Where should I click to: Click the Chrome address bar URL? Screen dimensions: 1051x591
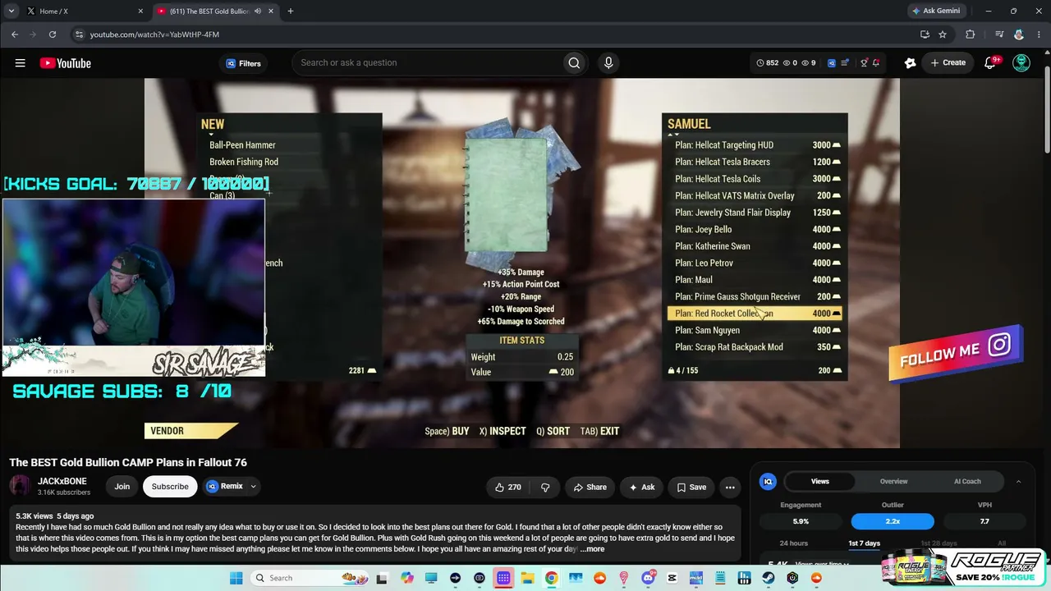tap(154, 34)
